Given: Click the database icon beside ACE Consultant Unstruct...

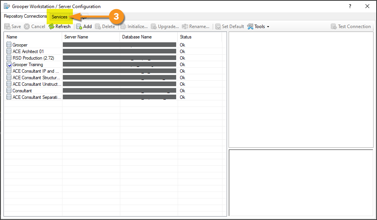Looking at the screenshot, I should point(9,84).
